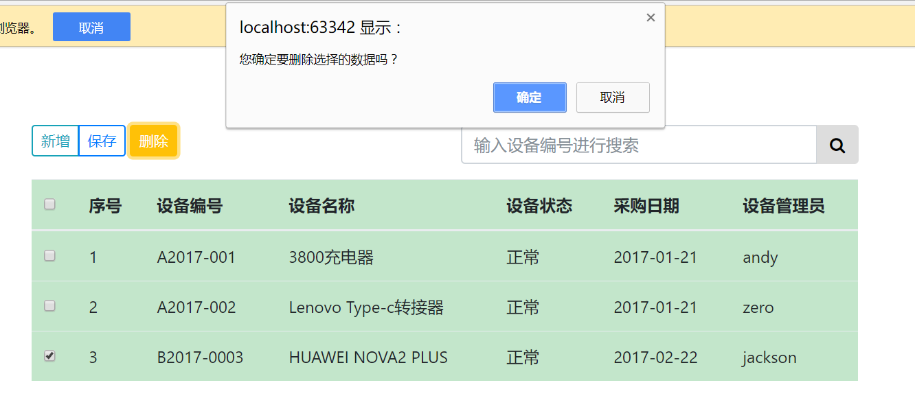
Task: Click the 设备状态 column header
Action: [x=539, y=206]
